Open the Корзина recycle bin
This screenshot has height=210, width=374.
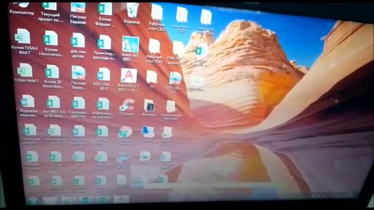coord(131,13)
